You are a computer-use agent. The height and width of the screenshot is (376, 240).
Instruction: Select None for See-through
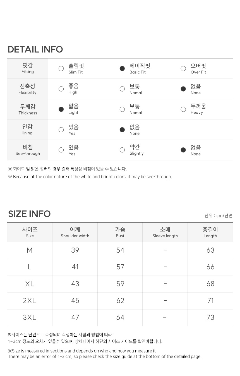pos(183,150)
